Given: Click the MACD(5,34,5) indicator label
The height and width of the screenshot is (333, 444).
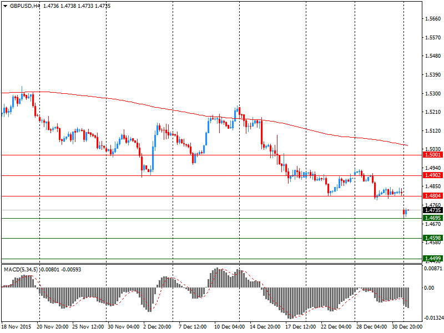Looking at the screenshot, I should click(21, 270).
